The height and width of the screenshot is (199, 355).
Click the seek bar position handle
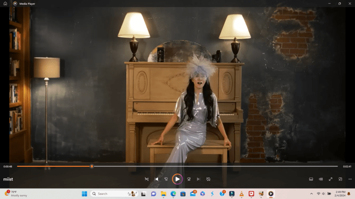click(x=92, y=166)
